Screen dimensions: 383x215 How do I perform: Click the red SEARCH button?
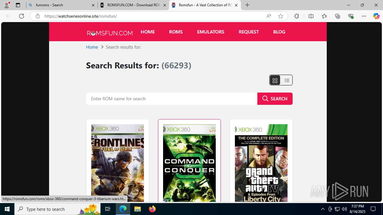(275, 99)
